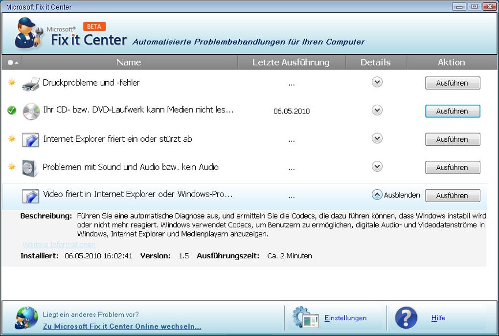Image resolution: width=499 pixels, height=336 pixels.
Task: Click the star status icon for Sound problems
Action: tap(12, 166)
